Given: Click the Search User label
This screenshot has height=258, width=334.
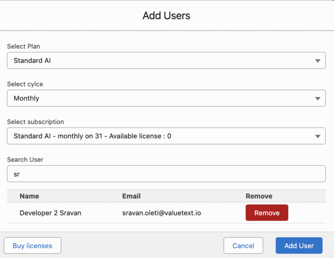Looking at the screenshot, I should point(25,160).
